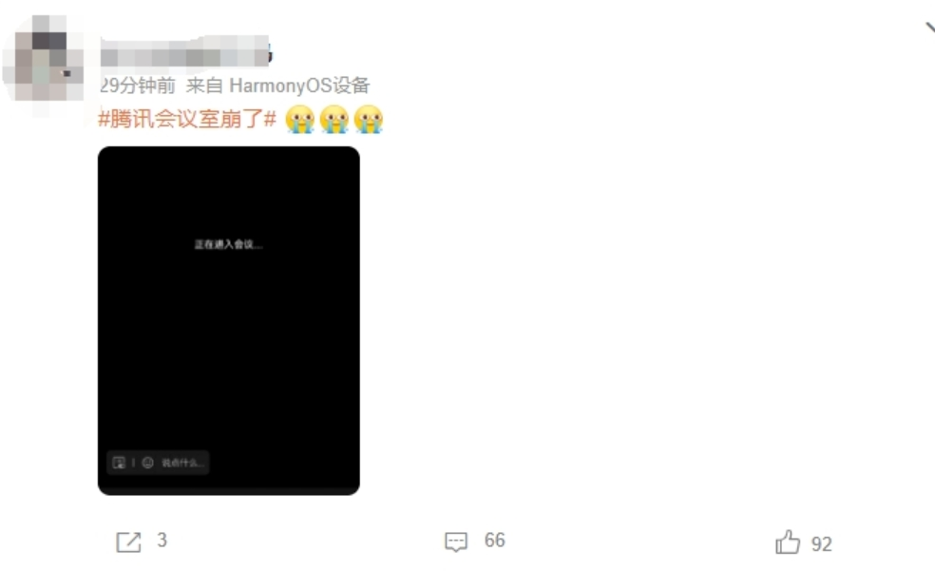Image resolution: width=935 pixels, height=571 pixels.
Task: Click the smiley emoji icon in the chat bar
Action: [x=148, y=463]
